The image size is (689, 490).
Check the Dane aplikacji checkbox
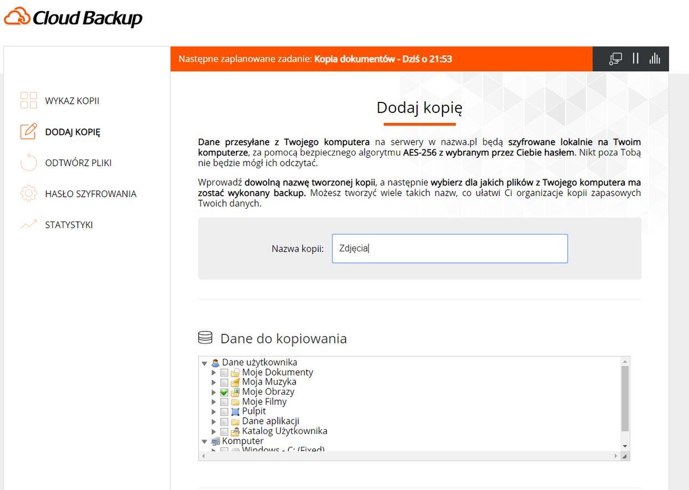pyautogui.click(x=224, y=421)
